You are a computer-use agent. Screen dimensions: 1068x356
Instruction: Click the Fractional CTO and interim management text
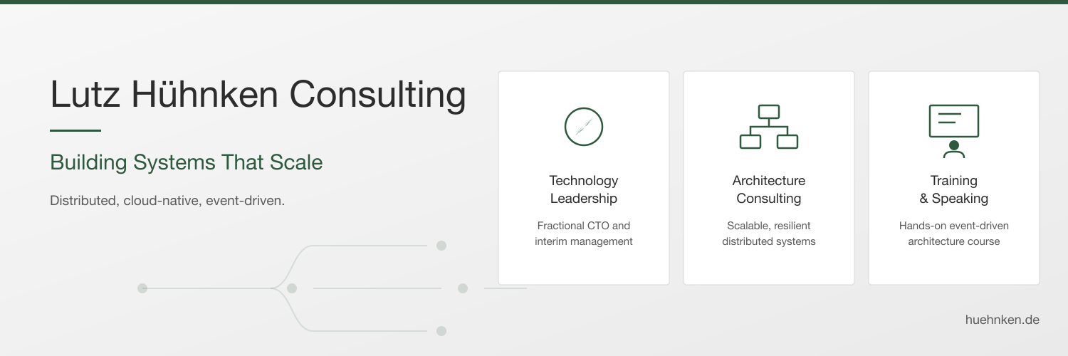584,234
